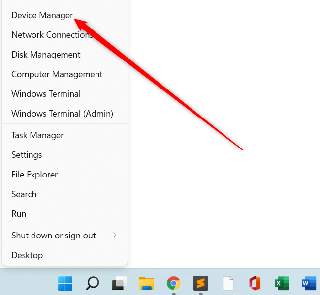Open the taskbar Search magnifier icon
Screen dimensions: 320x295
tap(92, 283)
